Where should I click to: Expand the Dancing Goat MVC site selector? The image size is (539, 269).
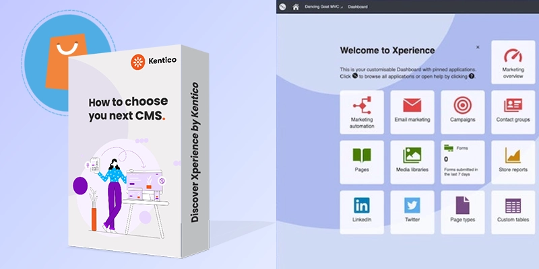[x=324, y=7]
